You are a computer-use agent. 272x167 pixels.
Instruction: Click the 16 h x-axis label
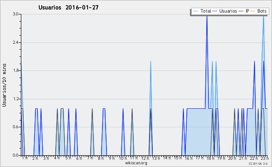coord(189,158)
